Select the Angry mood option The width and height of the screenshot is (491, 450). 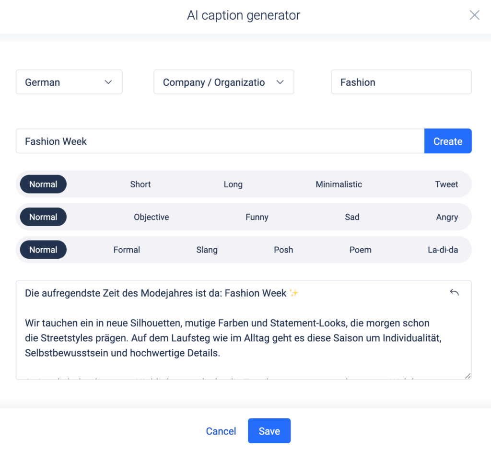447,217
